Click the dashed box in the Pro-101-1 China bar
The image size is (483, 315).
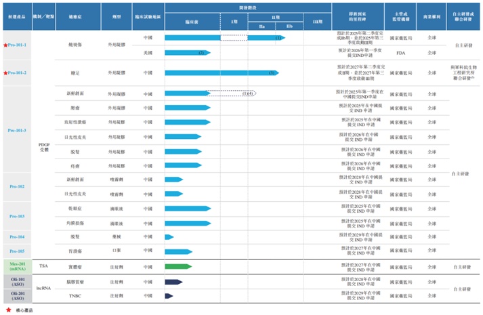(x=234, y=38)
